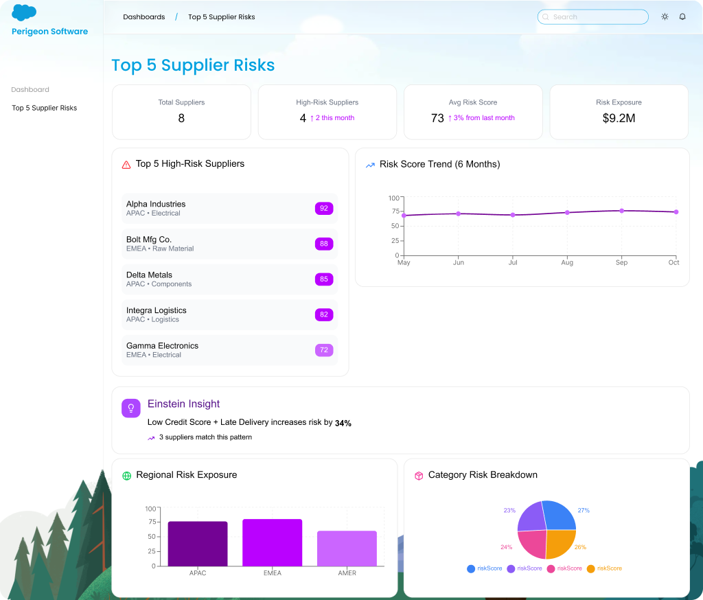
Task: Click the Einstein Insight lightbulb icon
Action: [x=131, y=408]
